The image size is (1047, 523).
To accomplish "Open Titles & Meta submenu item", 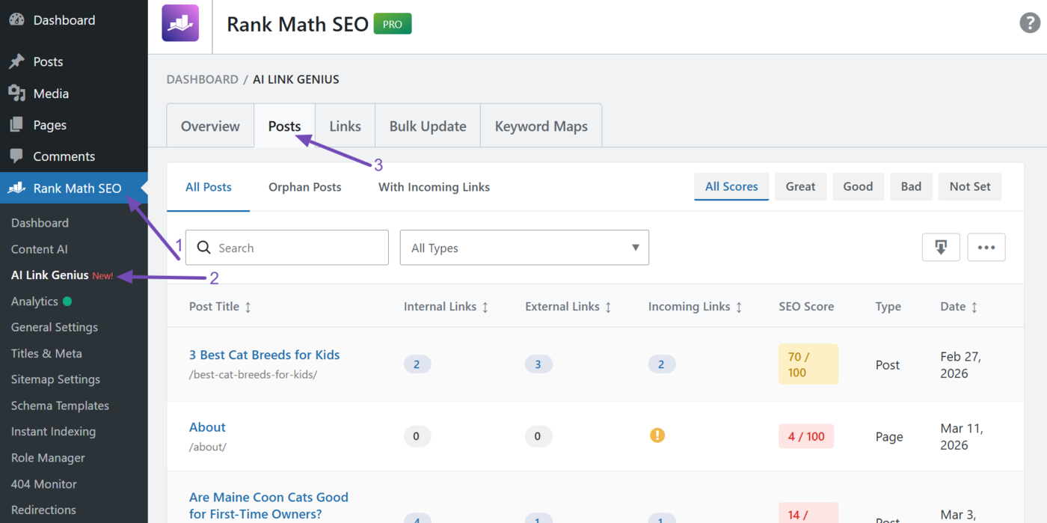I will pos(46,353).
